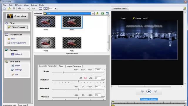
Task: Select preset thumbnail #656
Action: [46, 22]
